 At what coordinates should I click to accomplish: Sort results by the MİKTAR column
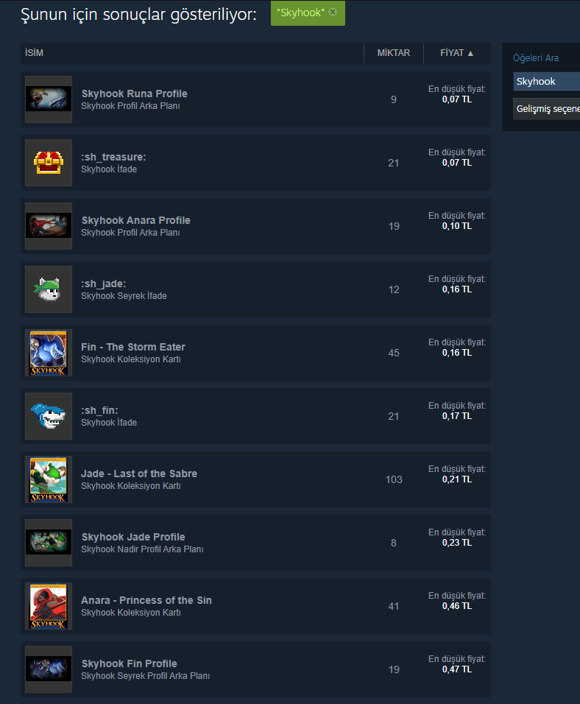[393, 53]
